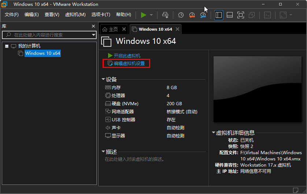Open the 虚拟机(M) menu
The height and width of the screenshot is (194, 307).
[75, 15]
